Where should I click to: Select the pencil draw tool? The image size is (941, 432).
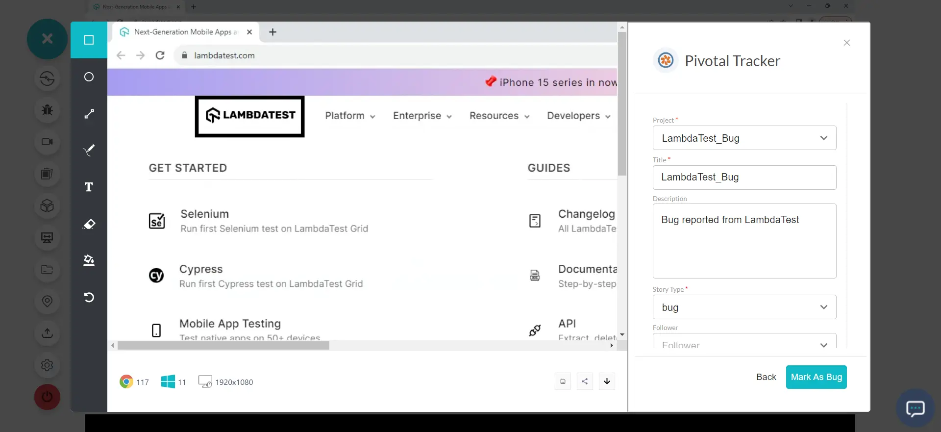coord(89,150)
